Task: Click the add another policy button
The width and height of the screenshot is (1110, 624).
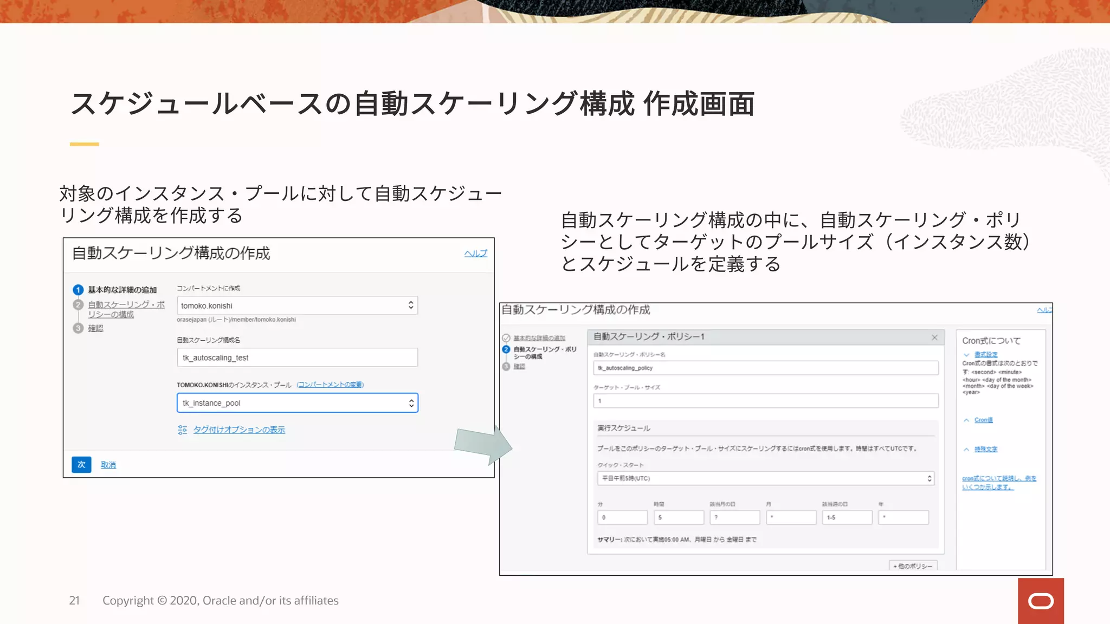Action: tap(913, 566)
